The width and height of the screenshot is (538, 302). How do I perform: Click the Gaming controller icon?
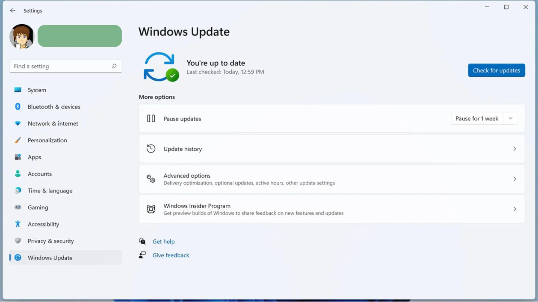[x=18, y=207]
